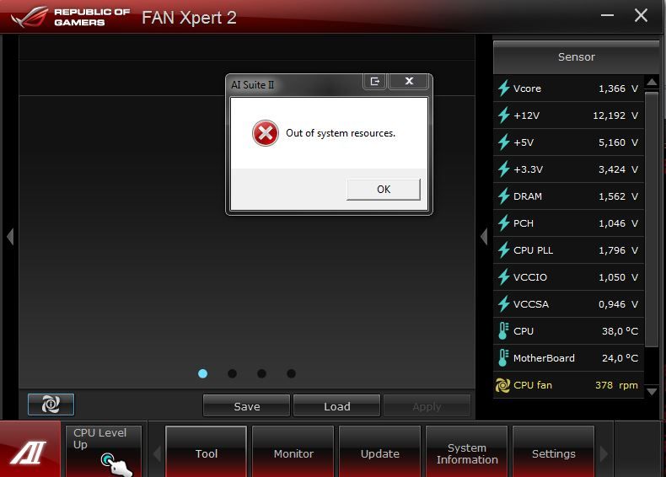666x477 pixels.
Task: Open the Settings tab
Action: point(553,453)
